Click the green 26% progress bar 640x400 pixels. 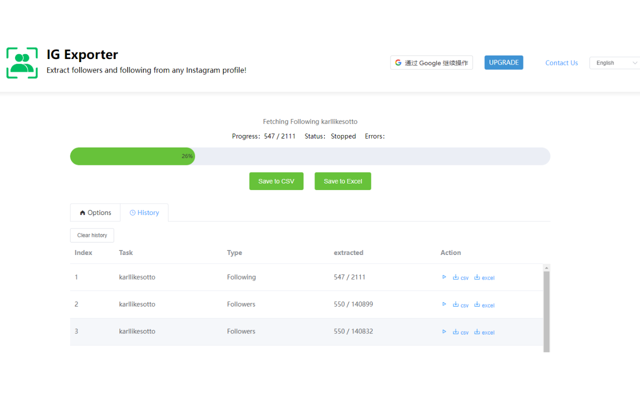(x=132, y=156)
